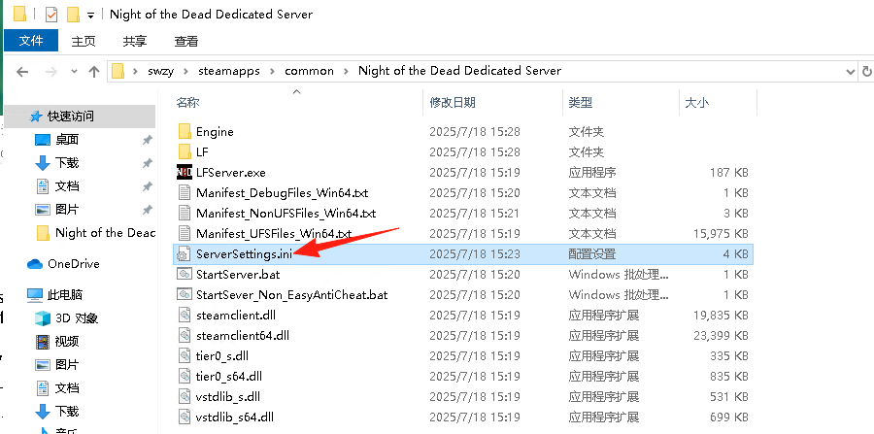Viewport: 874px width, 434px height.
Task: Click the properties quick access toolbar icon
Action: pyautogui.click(x=51, y=14)
